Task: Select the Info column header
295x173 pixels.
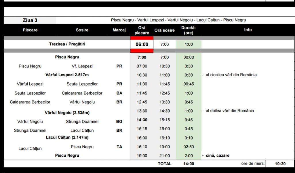Action: 248,30
